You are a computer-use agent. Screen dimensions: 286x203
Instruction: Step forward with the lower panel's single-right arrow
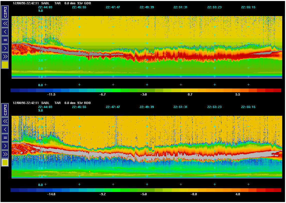point(5,146)
